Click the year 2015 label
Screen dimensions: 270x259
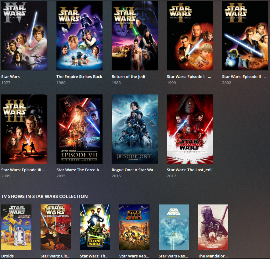tap(61, 176)
